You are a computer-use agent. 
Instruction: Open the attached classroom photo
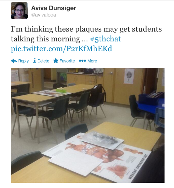coord(88,125)
